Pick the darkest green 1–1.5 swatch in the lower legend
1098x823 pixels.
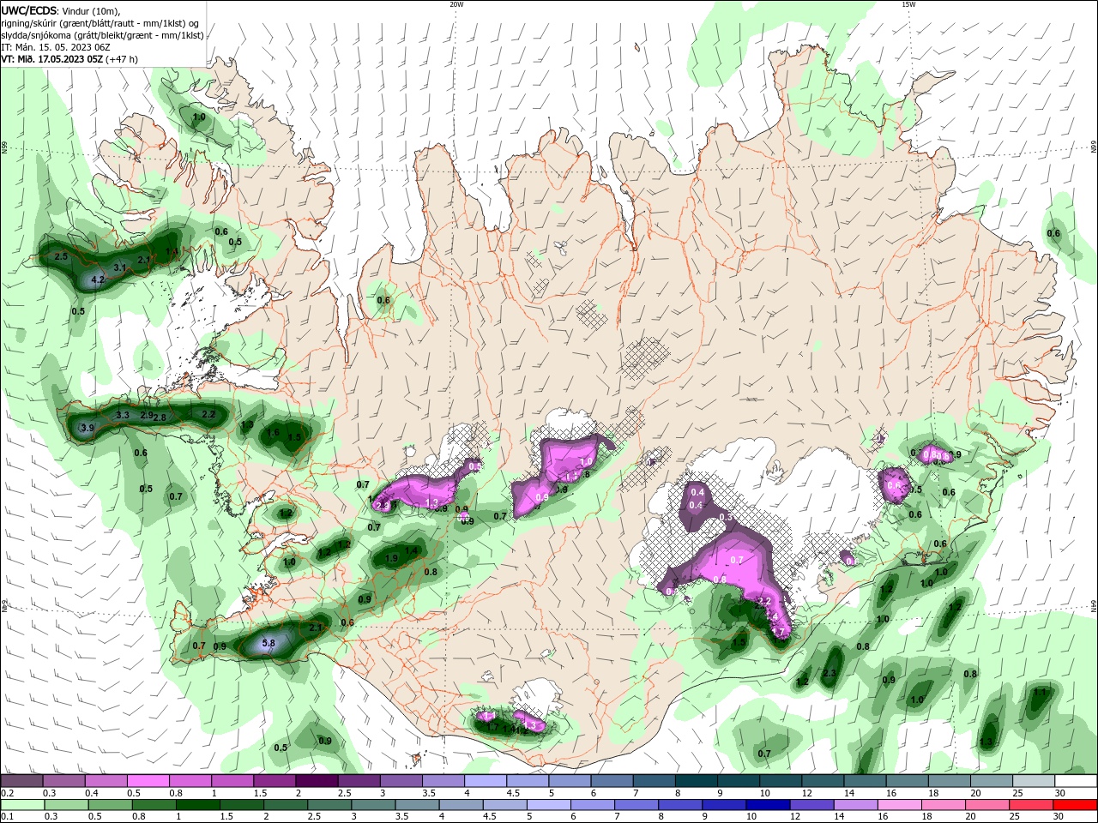(x=197, y=805)
